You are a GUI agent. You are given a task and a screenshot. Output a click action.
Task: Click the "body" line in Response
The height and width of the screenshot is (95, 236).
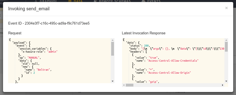coord(177,49)
